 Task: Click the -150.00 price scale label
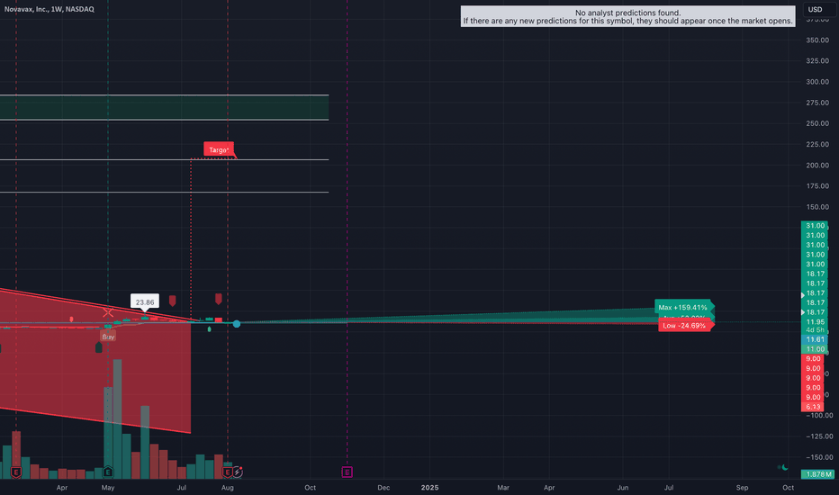tap(820, 457)
